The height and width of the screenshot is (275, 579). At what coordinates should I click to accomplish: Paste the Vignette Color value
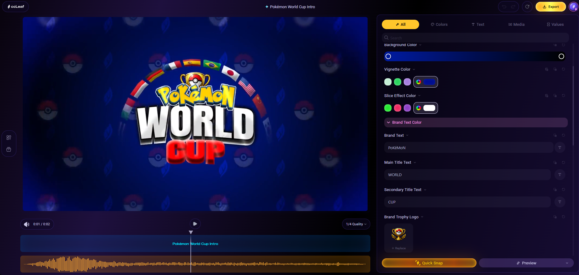click(547, 69)
